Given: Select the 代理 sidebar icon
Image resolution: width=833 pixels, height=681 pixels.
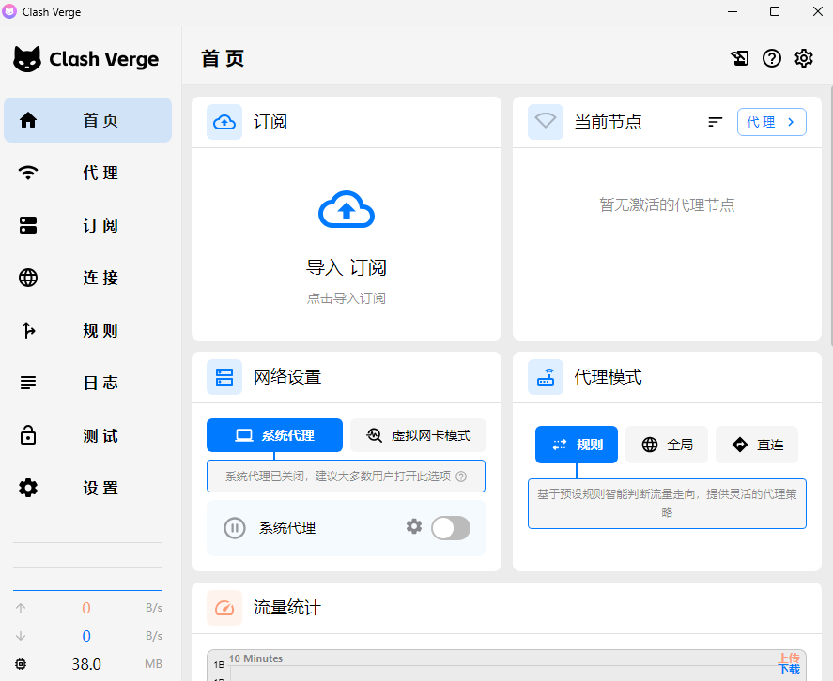Looking at the screenshot, I should tap(28, 173).
